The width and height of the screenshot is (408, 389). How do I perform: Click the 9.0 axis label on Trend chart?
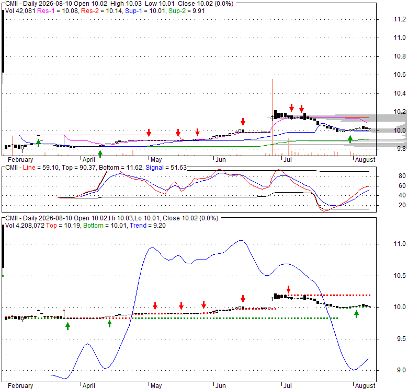(402, 371)
